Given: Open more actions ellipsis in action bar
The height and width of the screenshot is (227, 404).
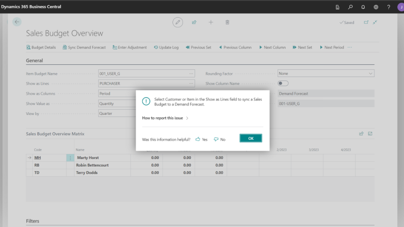Looking at the screenshot, I should (350, 48).
